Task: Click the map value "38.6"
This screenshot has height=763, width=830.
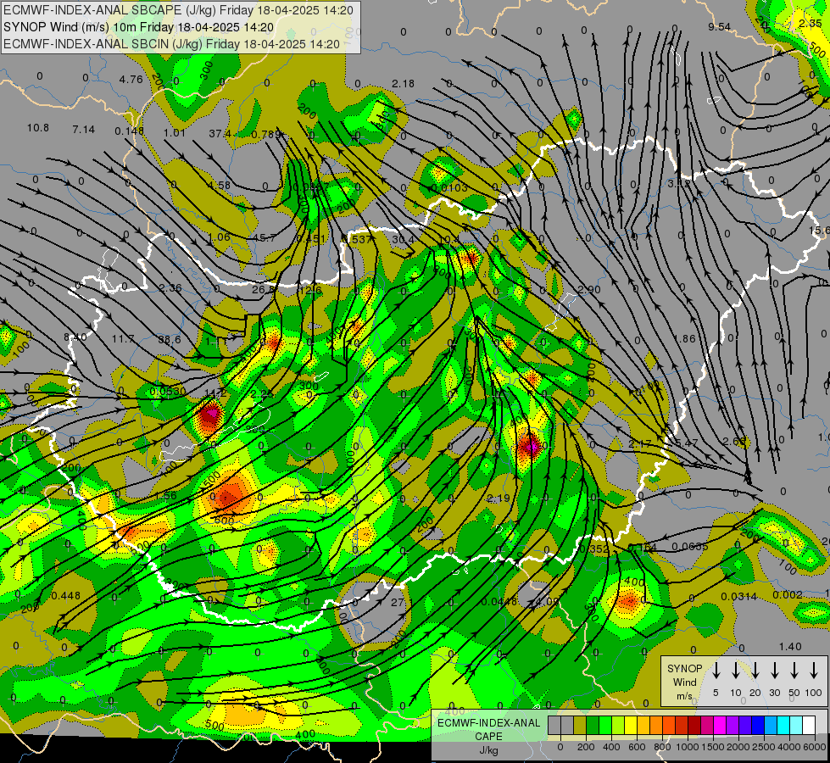Action: tap(170, 339)
